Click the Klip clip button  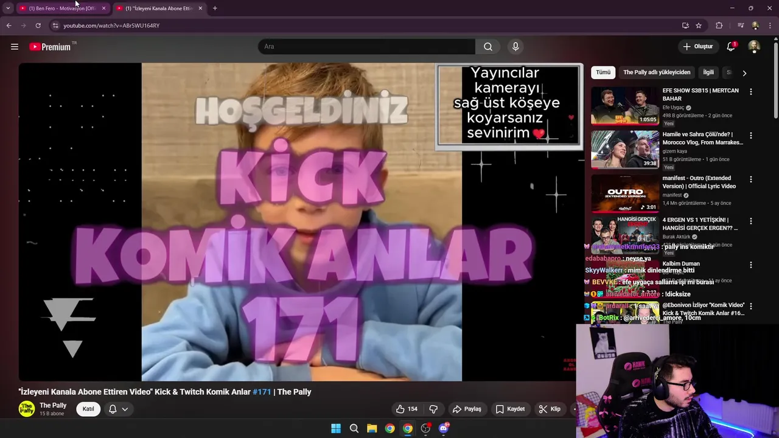pos(550,409)
